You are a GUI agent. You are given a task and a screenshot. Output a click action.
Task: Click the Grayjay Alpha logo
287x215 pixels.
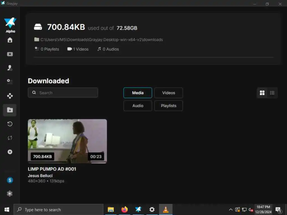coord(10,25)
